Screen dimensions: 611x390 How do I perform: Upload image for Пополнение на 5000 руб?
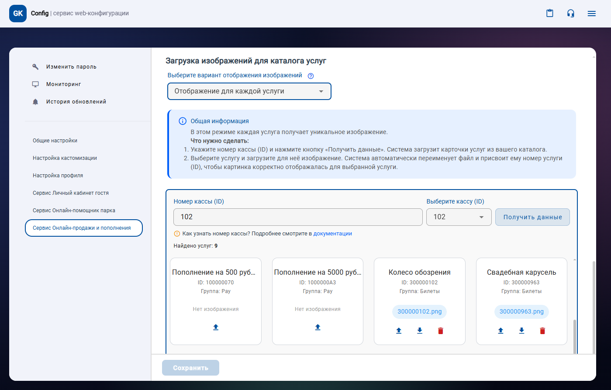(x=318, y=327)
